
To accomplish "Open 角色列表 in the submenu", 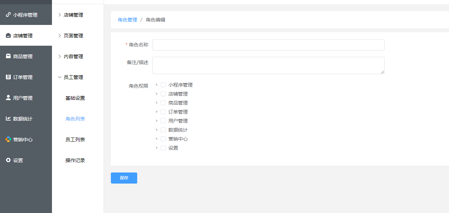I will pyautogui.click(x=75, y=119).
